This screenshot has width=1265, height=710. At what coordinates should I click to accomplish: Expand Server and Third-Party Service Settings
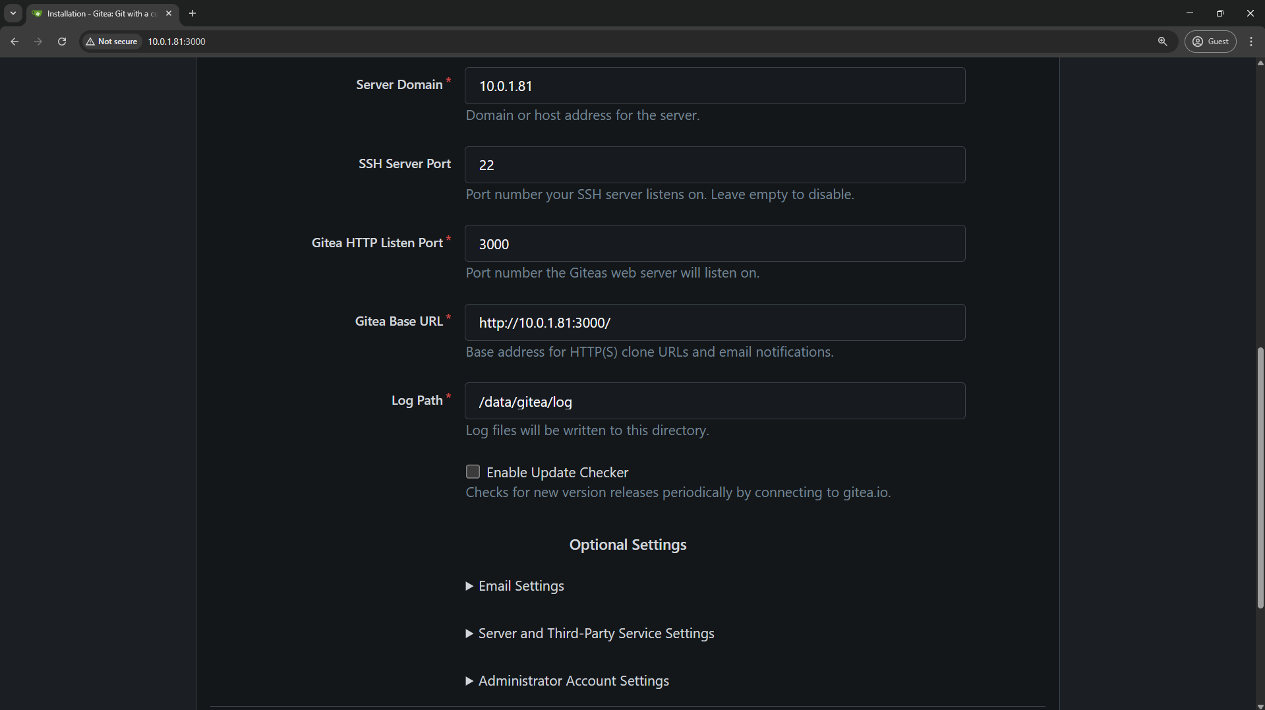[590, 634]
